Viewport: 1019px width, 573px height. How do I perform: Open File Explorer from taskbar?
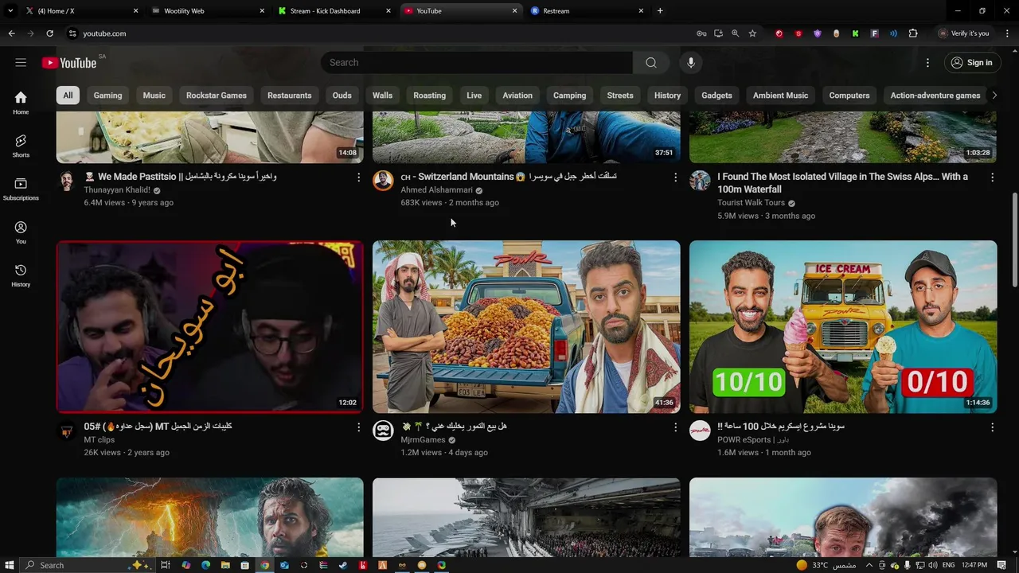pos(225,565)
